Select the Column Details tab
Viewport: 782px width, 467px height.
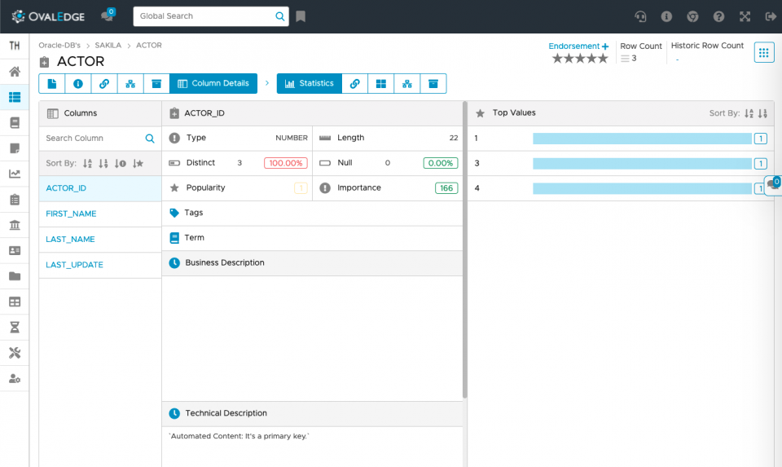213,83
